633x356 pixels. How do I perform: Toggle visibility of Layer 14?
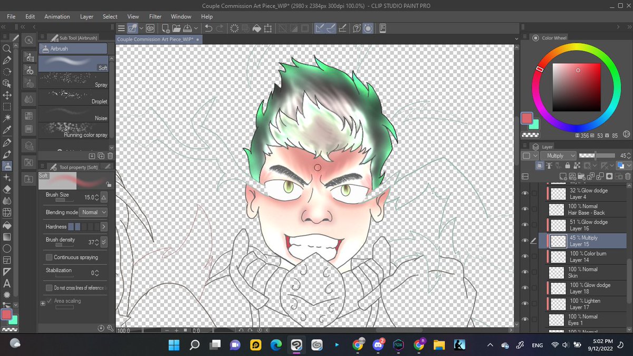[x=525, y=257]
